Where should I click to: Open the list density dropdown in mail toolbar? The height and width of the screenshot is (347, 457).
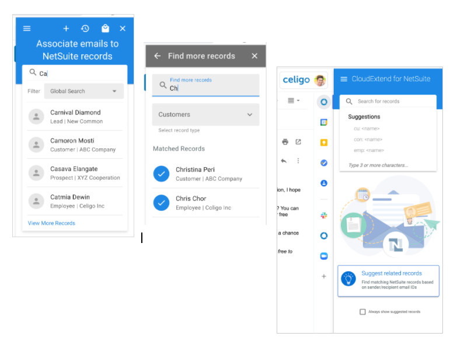point(294,100)
